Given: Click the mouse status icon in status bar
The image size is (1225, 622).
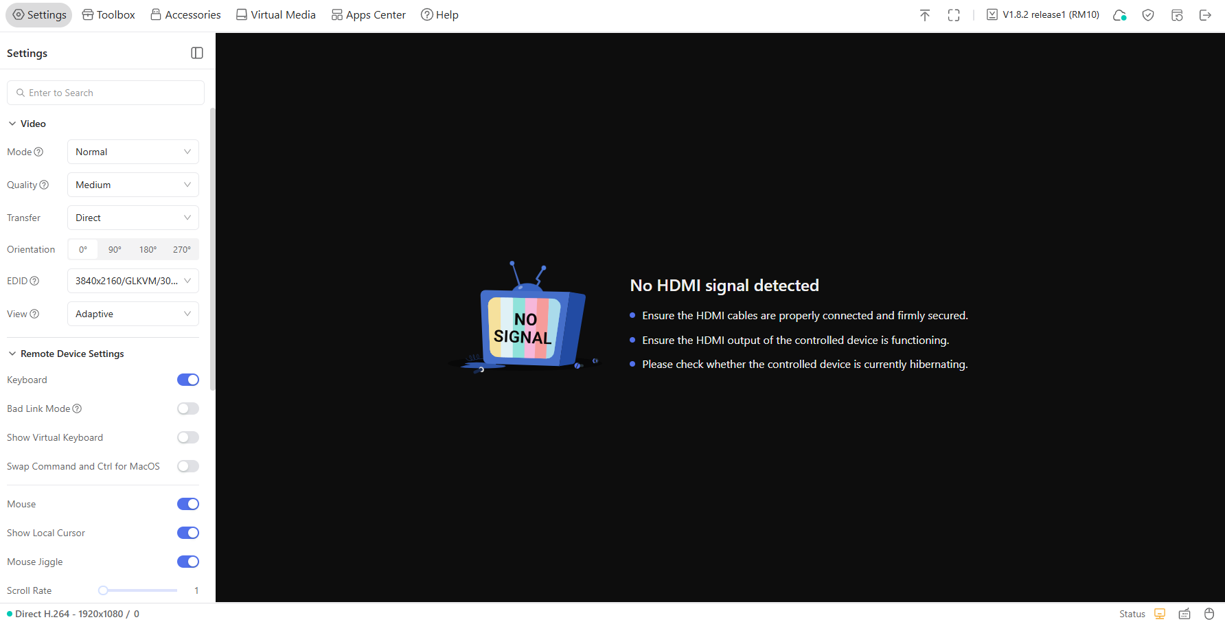Looking at the screenshot, I should click(1209, 614).
